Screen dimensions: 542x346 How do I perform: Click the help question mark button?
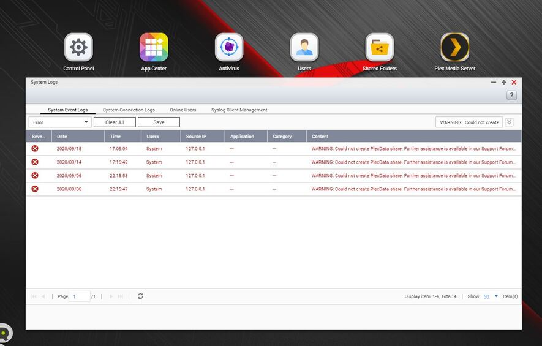(x=511, y=96)
